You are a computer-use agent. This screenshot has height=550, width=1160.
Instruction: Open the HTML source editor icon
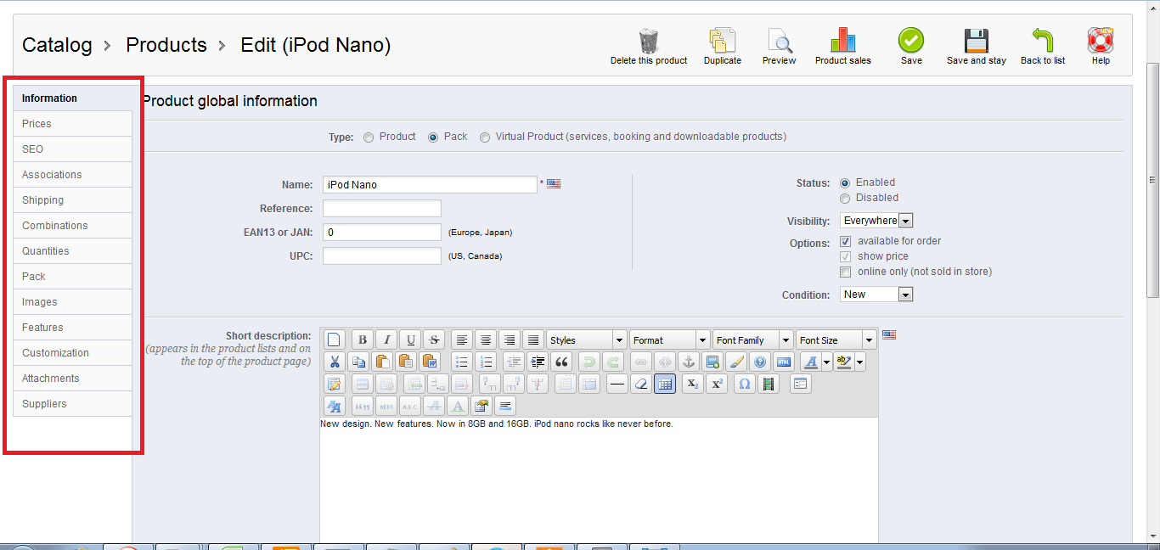tap(783, 362)
